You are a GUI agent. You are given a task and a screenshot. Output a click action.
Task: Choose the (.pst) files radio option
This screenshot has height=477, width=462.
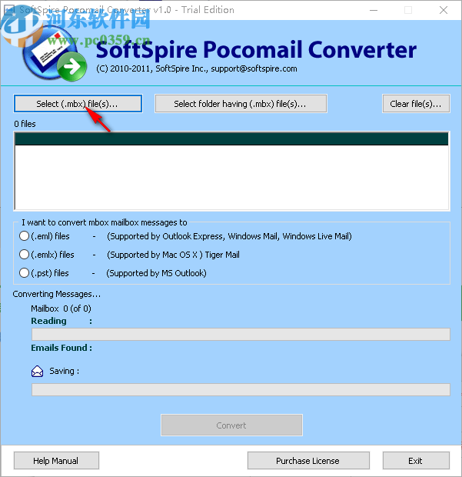point(24,273)
